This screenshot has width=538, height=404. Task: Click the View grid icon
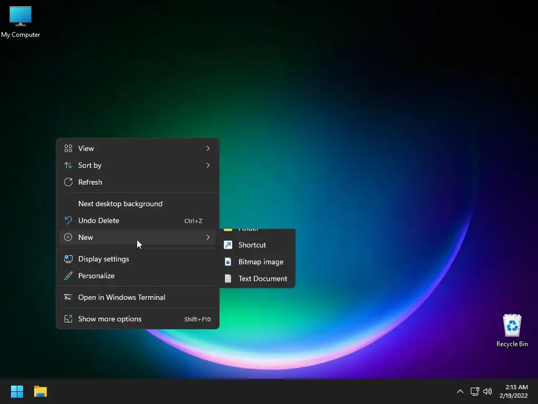point(68,148)
